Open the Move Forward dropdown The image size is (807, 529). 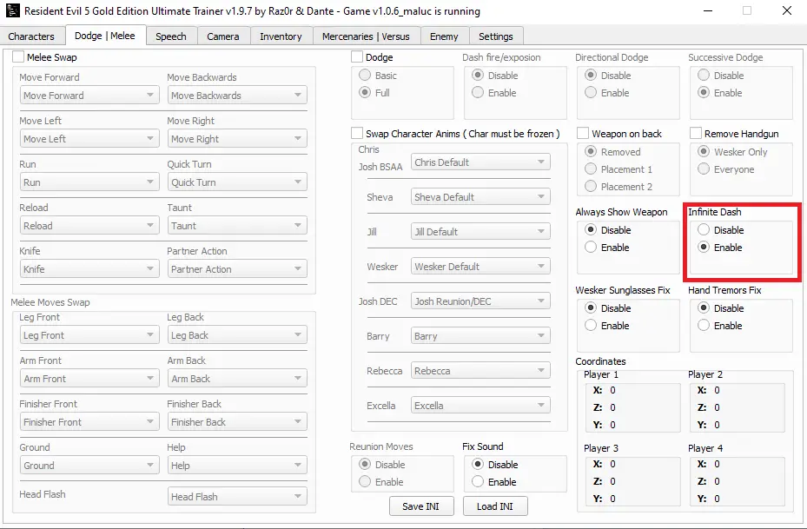point(89,96)
